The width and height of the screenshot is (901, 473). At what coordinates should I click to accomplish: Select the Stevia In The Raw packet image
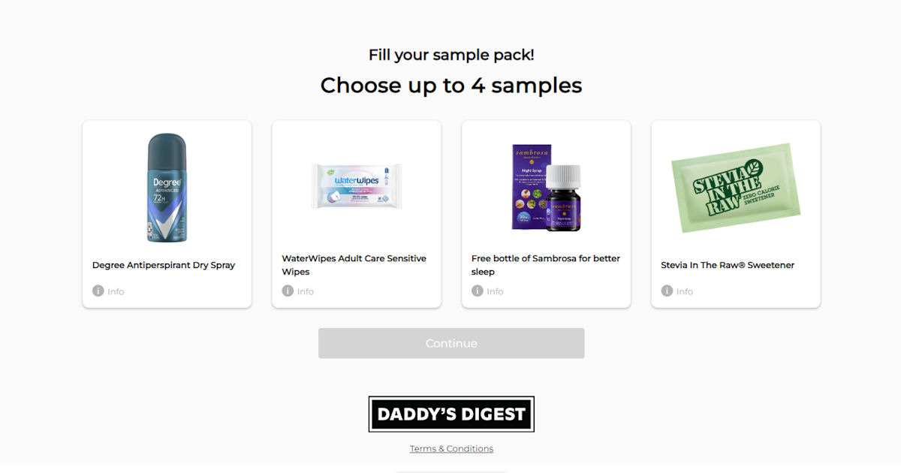coord(736,188)
